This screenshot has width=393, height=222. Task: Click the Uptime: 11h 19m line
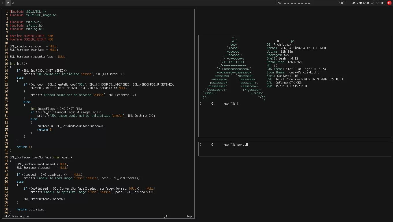(280, 51)
